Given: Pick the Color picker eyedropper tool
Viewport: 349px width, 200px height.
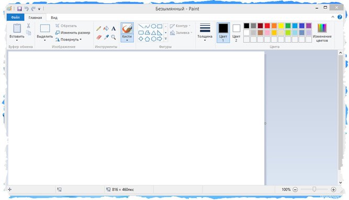Looking at the screenshot, I should (106, 37).
